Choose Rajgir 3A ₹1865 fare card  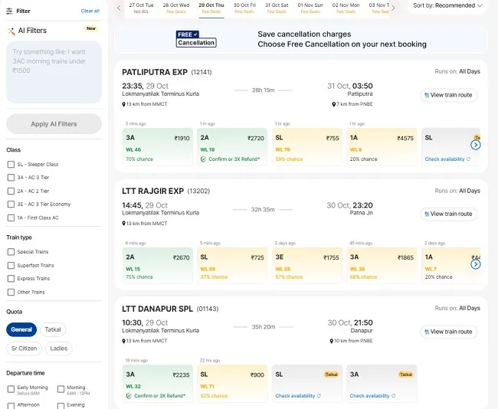[382, 266]
